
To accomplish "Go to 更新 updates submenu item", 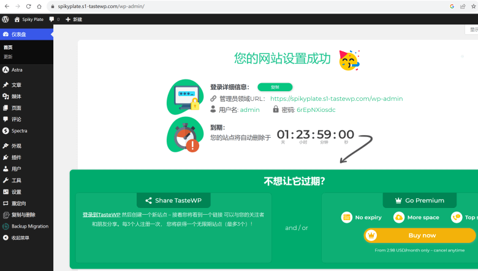I will point(8,56).
